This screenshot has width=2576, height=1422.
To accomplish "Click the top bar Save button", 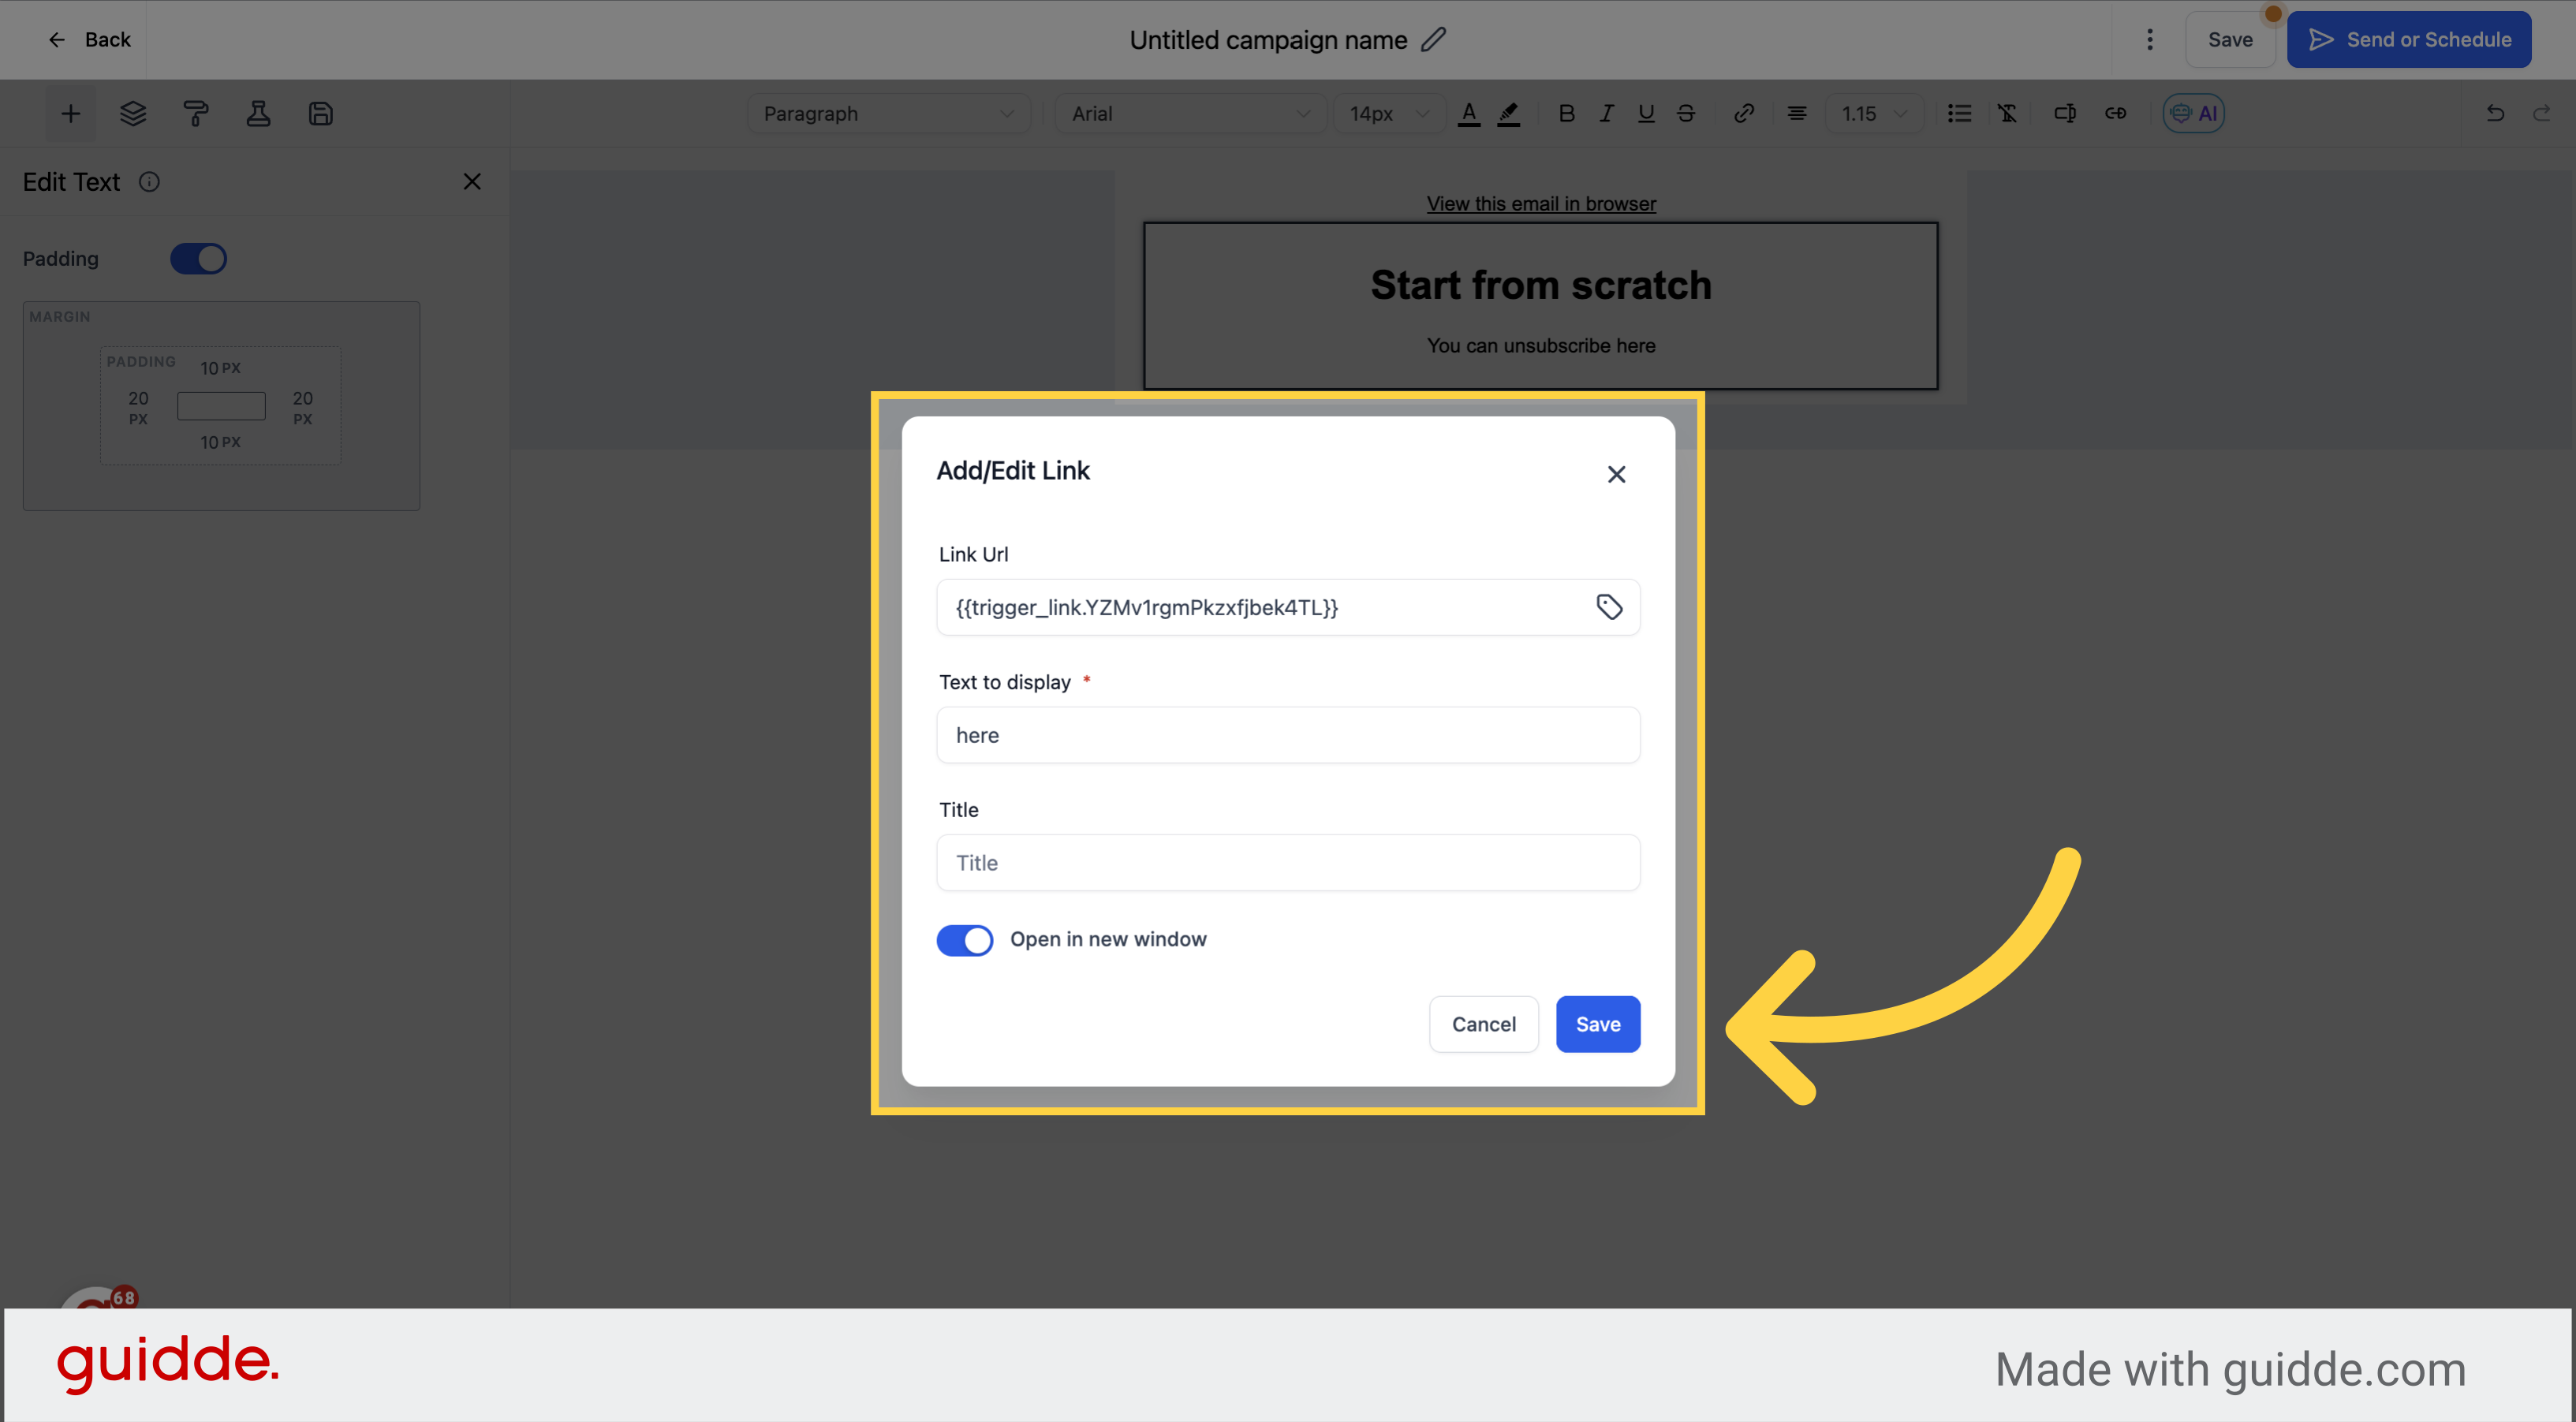I will click(x=2230, y=40).
